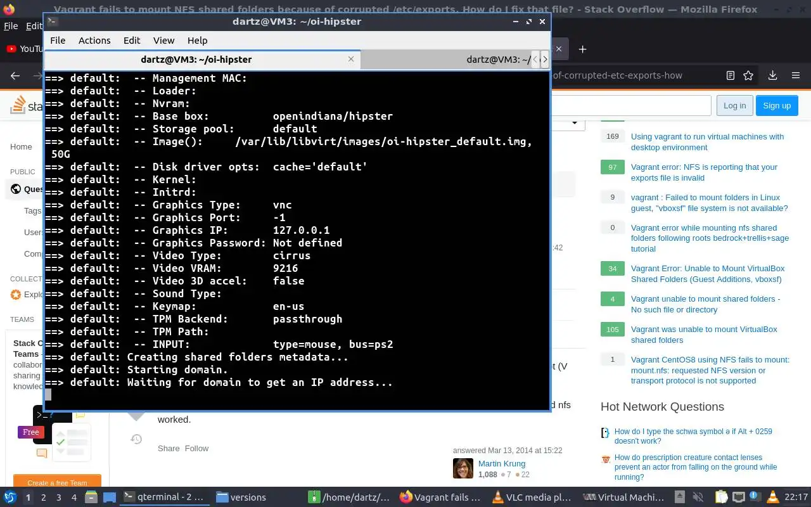Click the Sign up button on Stack Overflow

pos(777,106)
